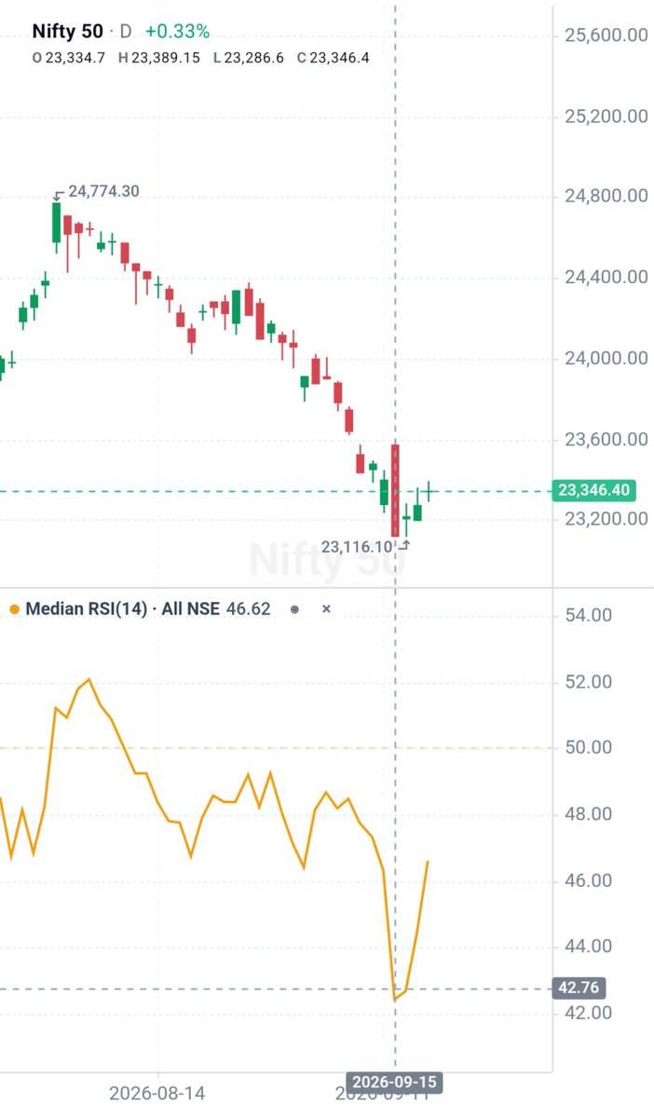Screen dimensions: 654x1118
Task: Click 23,600.00 on the price axis
Action: [606, 438]
